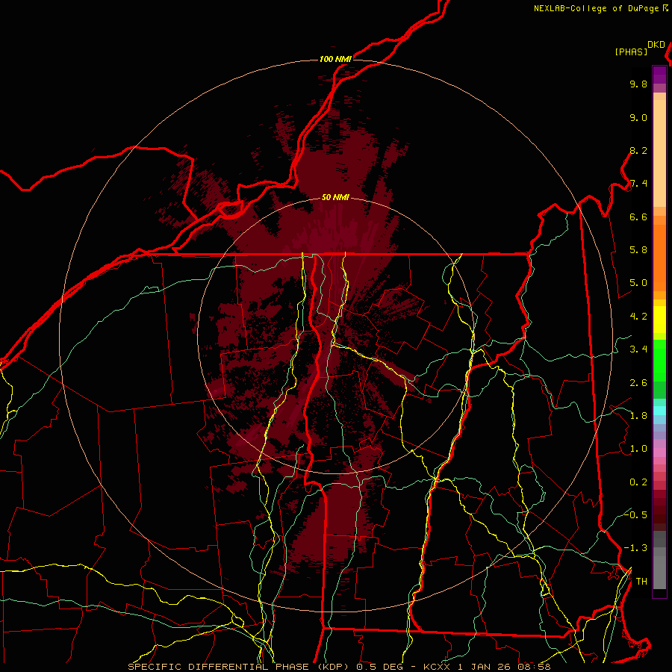Click the 1.0 value on color scale
Image resolution: width=672 pixels, height=672 pixels.
[x=638, y=449]
